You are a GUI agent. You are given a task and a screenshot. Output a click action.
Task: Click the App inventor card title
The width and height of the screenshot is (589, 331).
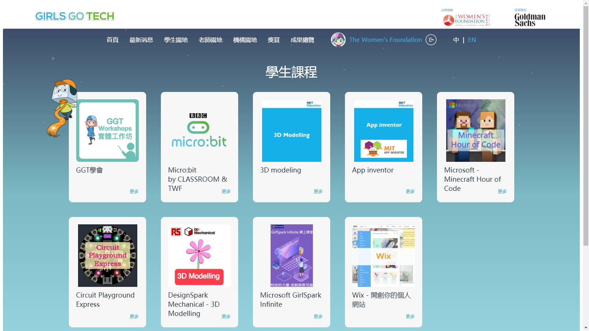pyautogui.click(x=373, y=170)
